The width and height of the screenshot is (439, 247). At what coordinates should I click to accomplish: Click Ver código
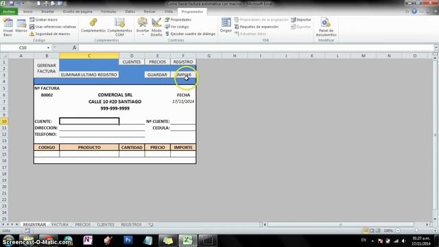point(177,27)
